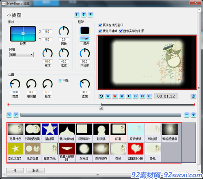Click the rotation value field 0.0
This screenshot has height=179, width=203.
[x=64, y=39]
